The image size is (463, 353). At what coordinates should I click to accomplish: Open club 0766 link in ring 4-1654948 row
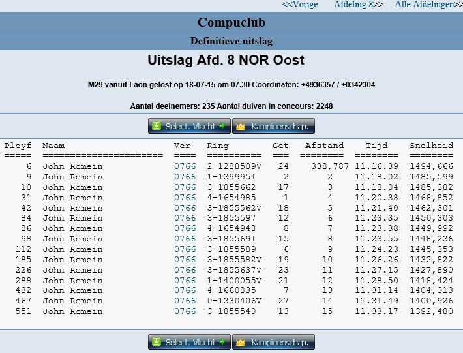pyautogui.click(x=185, y=228)
